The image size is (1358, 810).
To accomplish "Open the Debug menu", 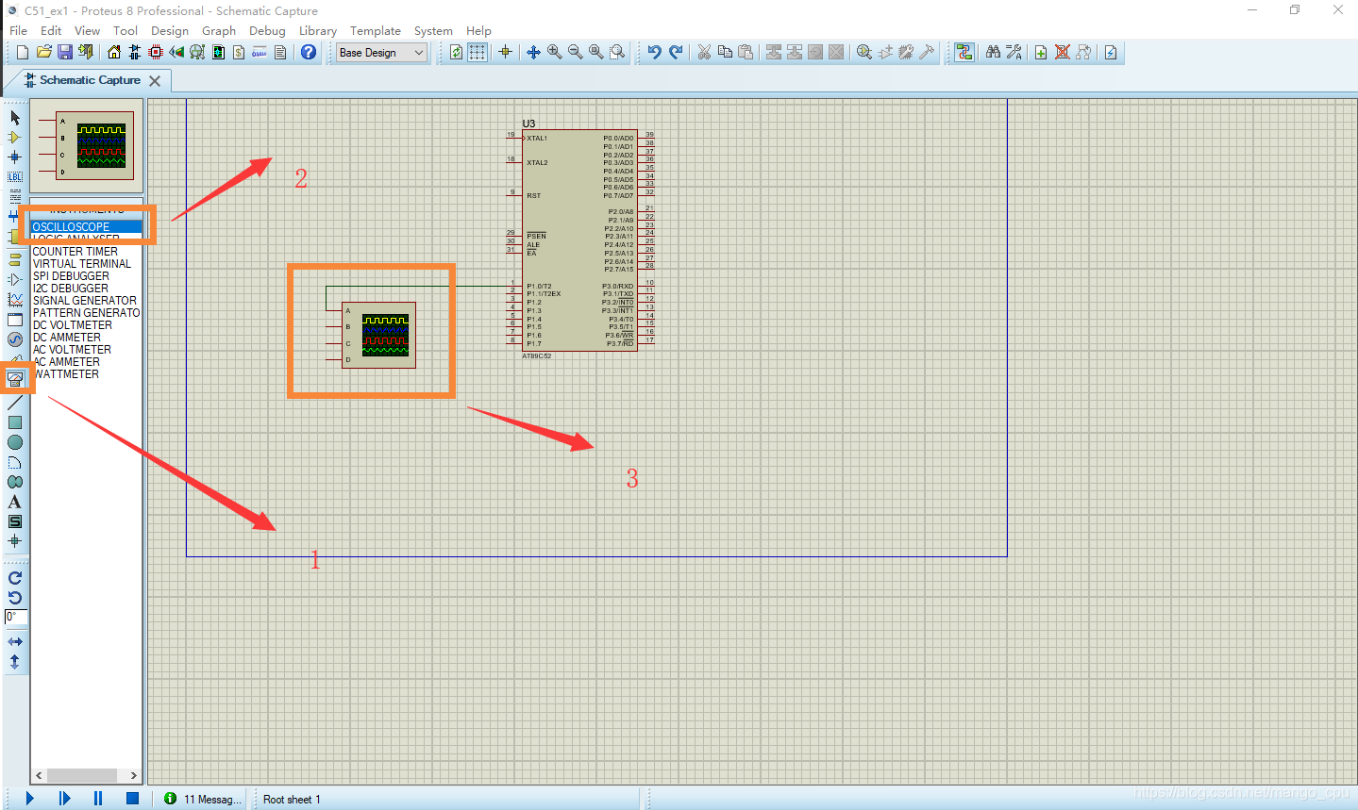I will click(x=267, y=30).
